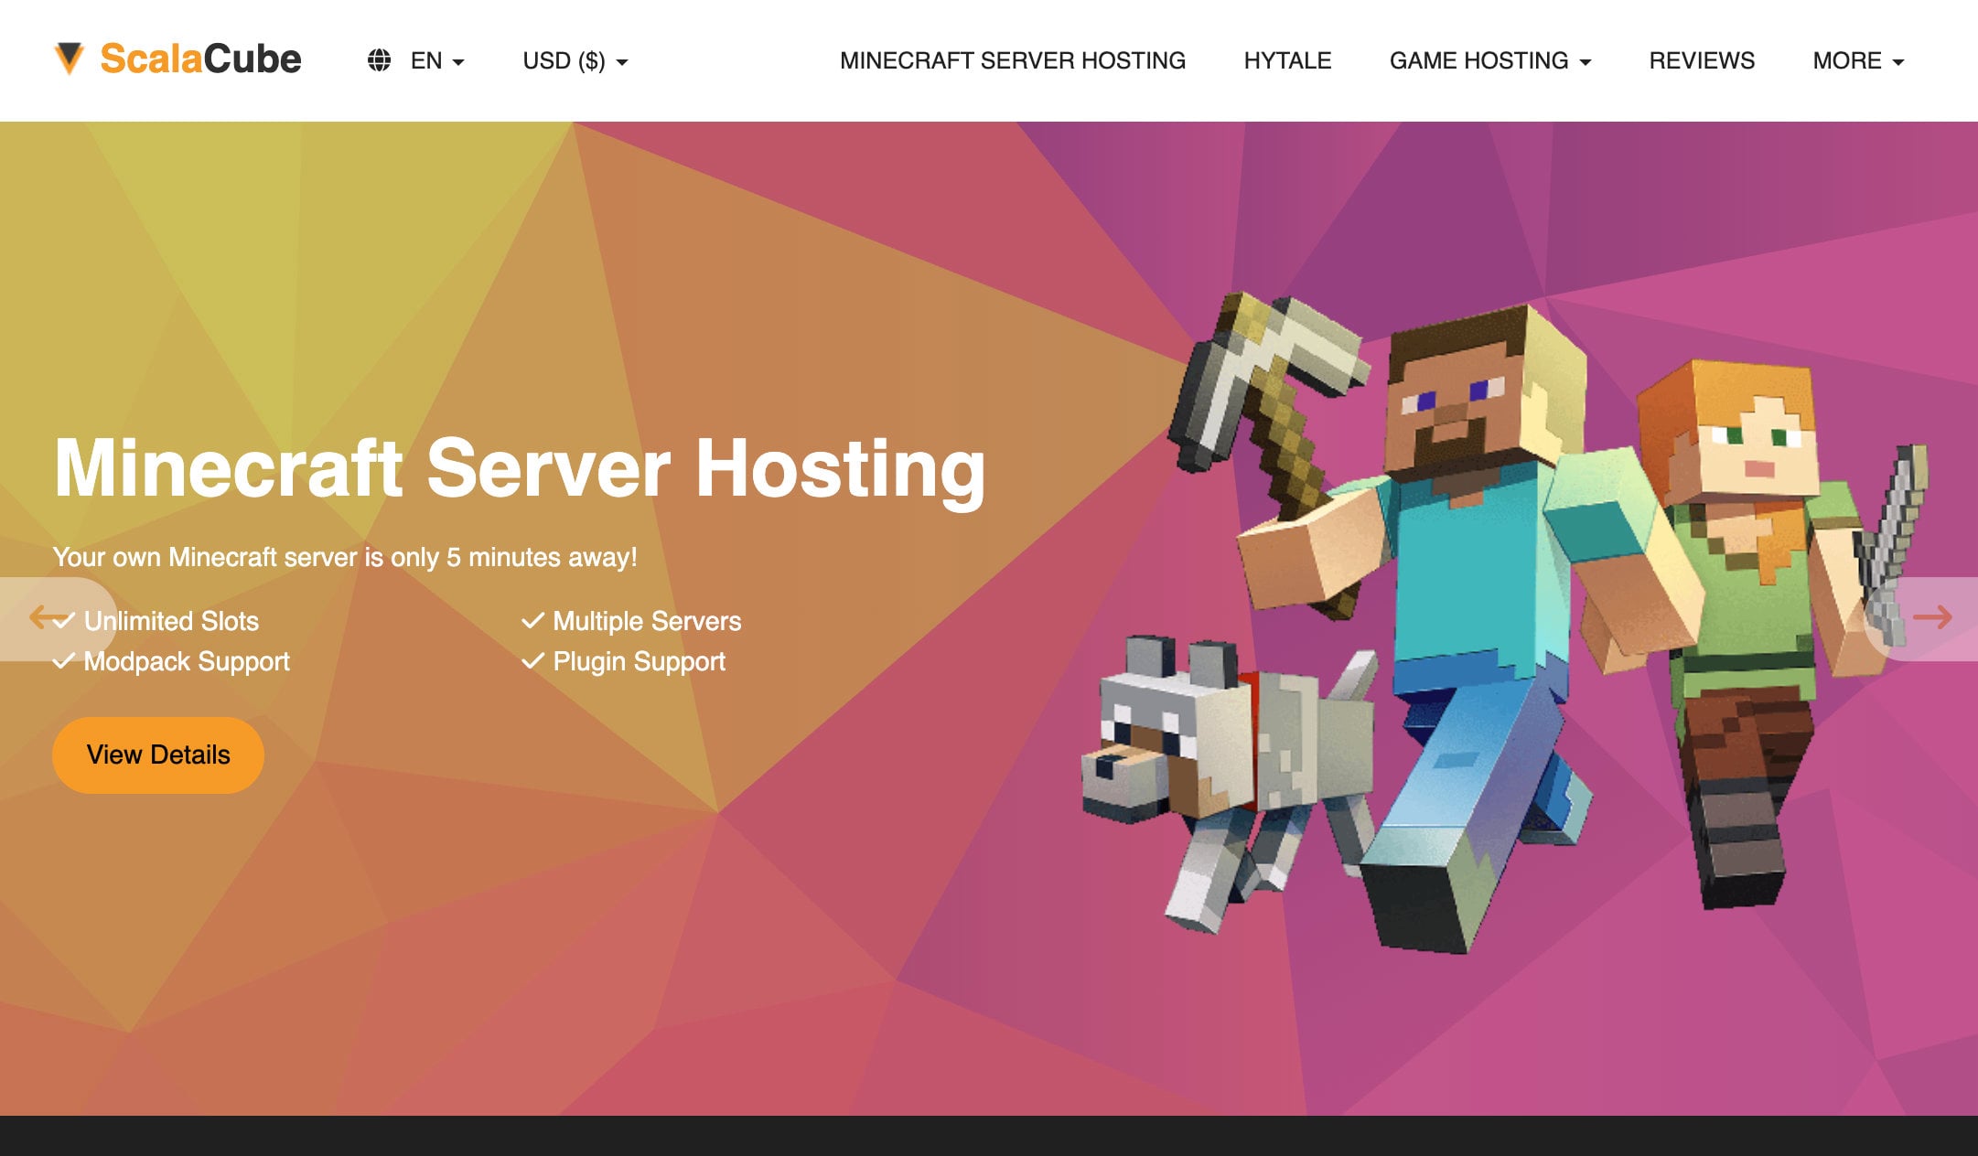Click the Modpack Support feature text

187,661
